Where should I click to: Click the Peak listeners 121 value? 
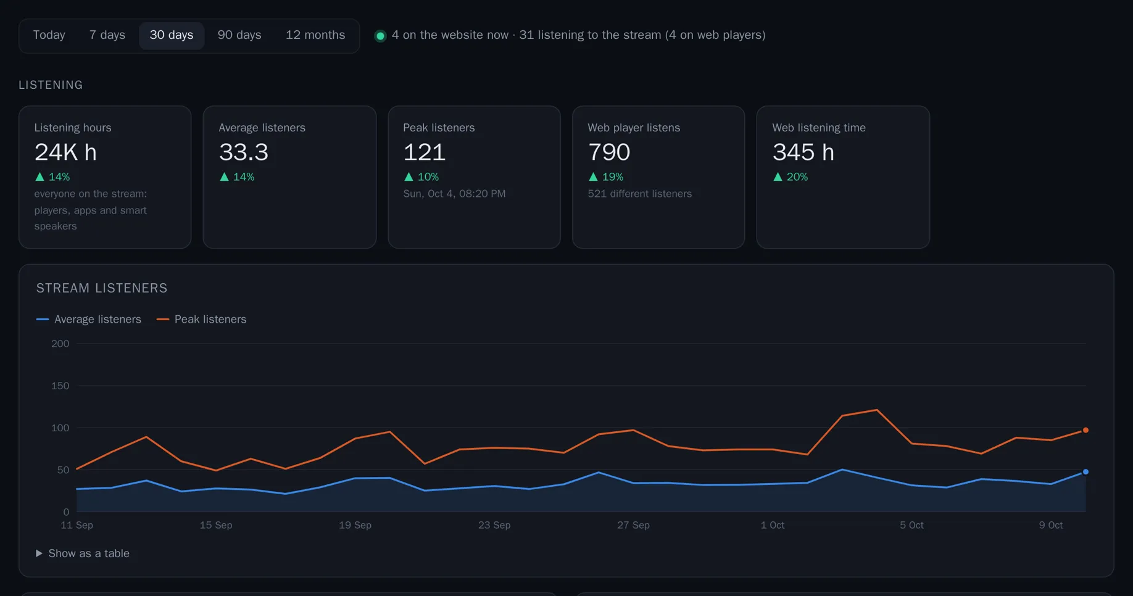click(425, 152)
